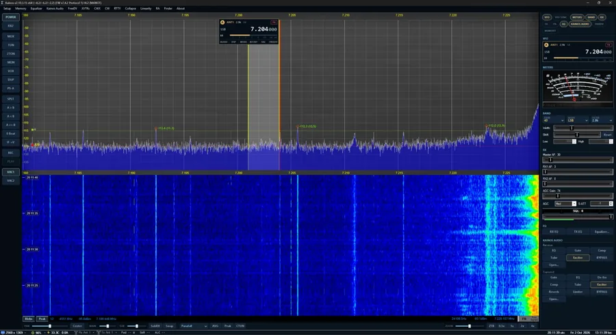Click the SubRX button

(x=155, y=326)
